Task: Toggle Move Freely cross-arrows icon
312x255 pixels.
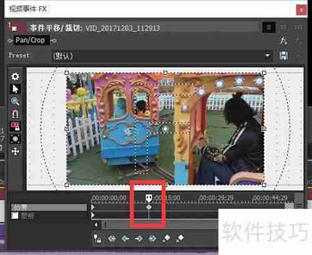Action: pos(16,152)
